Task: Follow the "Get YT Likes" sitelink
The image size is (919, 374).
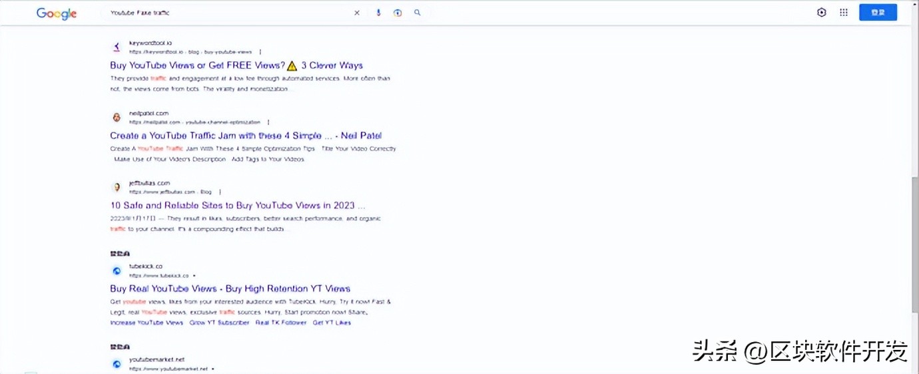Action: click(332, 323)
